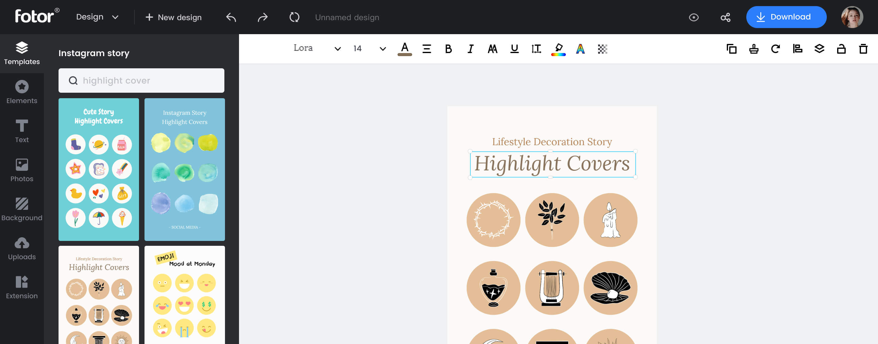
Task: Toggle underline on Highlight Covers text
Action: coord(514,49)
